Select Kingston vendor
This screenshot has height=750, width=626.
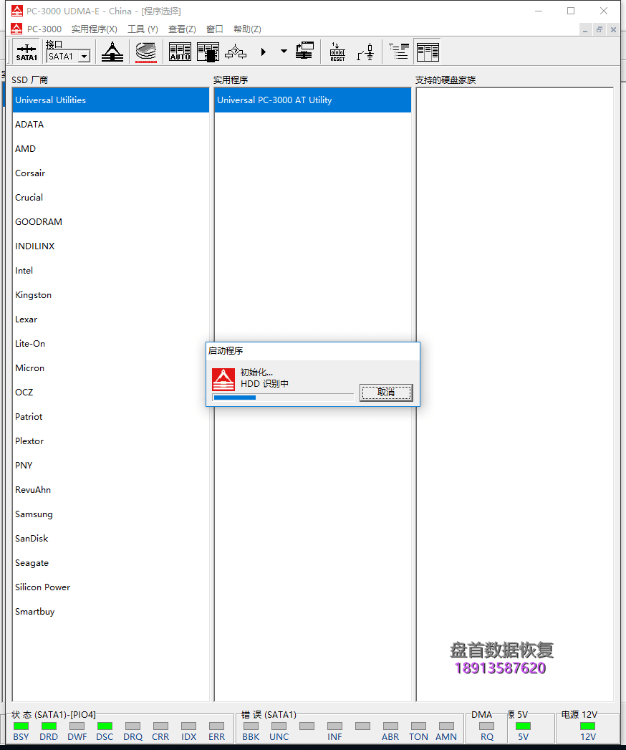110,295
